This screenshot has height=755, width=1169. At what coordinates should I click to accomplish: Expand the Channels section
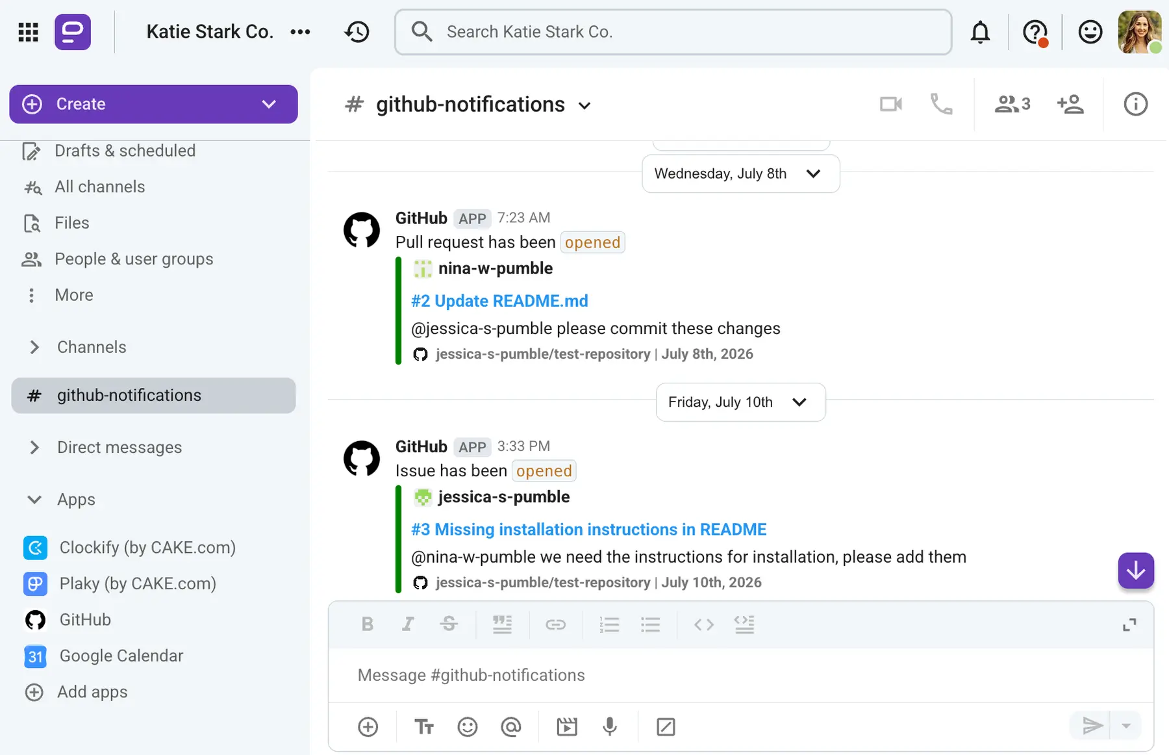click(34, 347)
